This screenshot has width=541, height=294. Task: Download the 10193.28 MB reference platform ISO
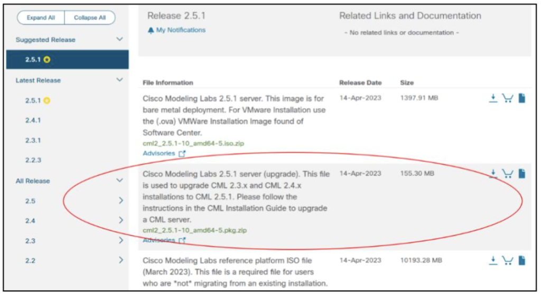click(x=493, y=260)
